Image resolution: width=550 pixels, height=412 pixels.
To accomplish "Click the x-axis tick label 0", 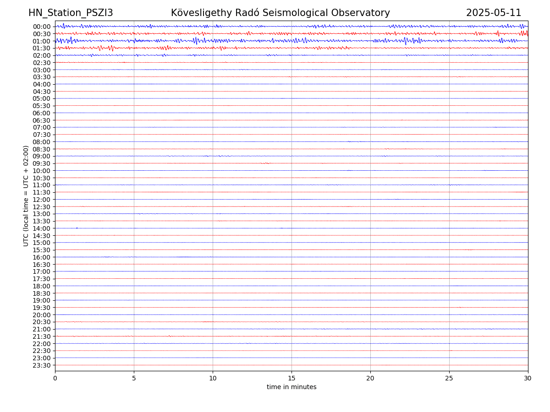I will pyautogui.click(x=55, y=379).
